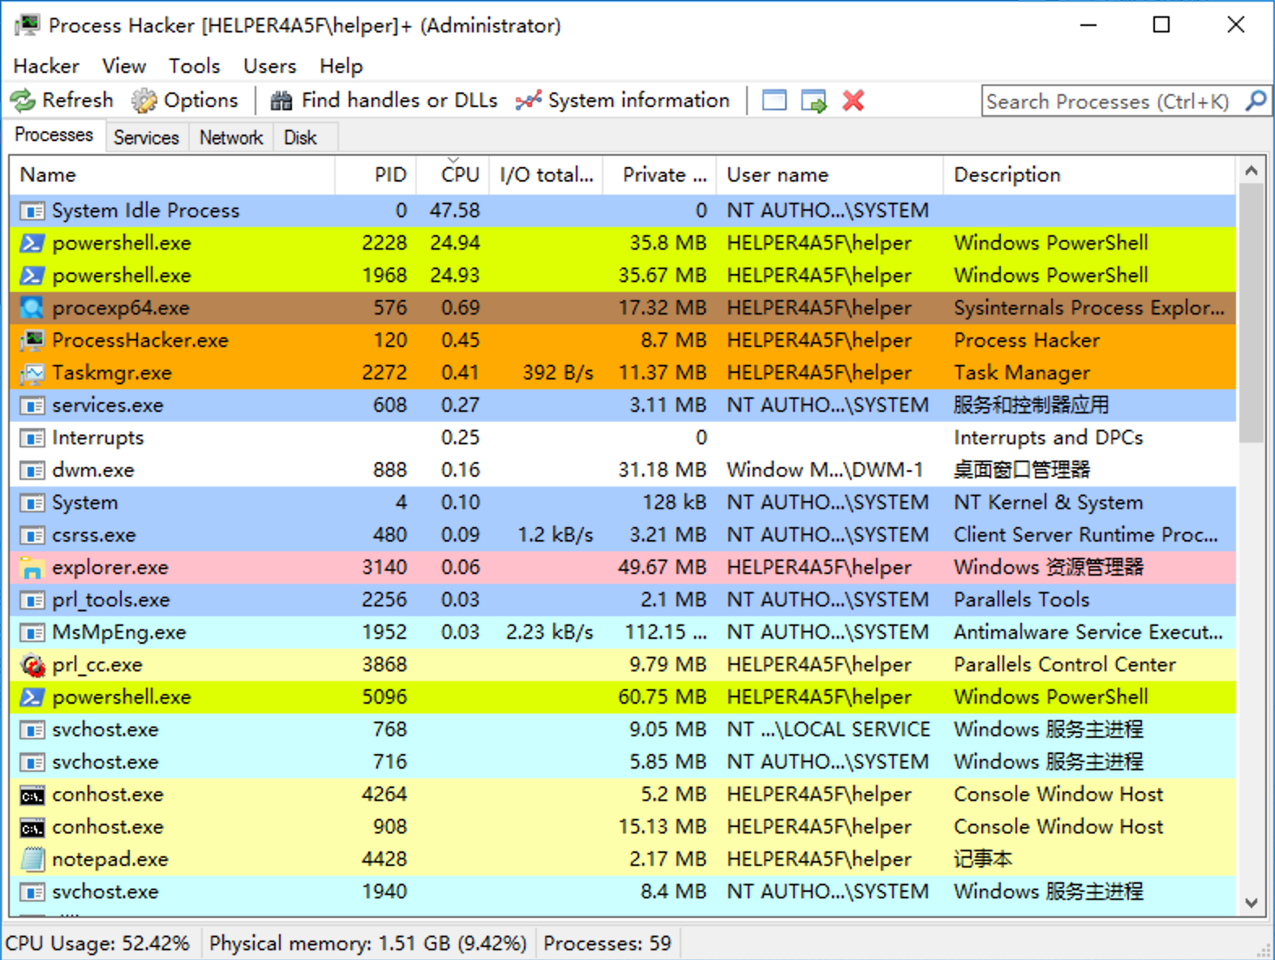Open Options via the gear icon
1275x960 pixels.
click(144, 101)
